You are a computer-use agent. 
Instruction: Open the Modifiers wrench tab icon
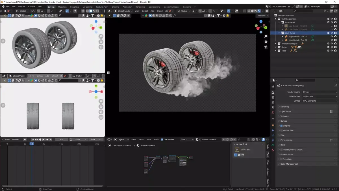pyautogui.click(x=273, y=130)
